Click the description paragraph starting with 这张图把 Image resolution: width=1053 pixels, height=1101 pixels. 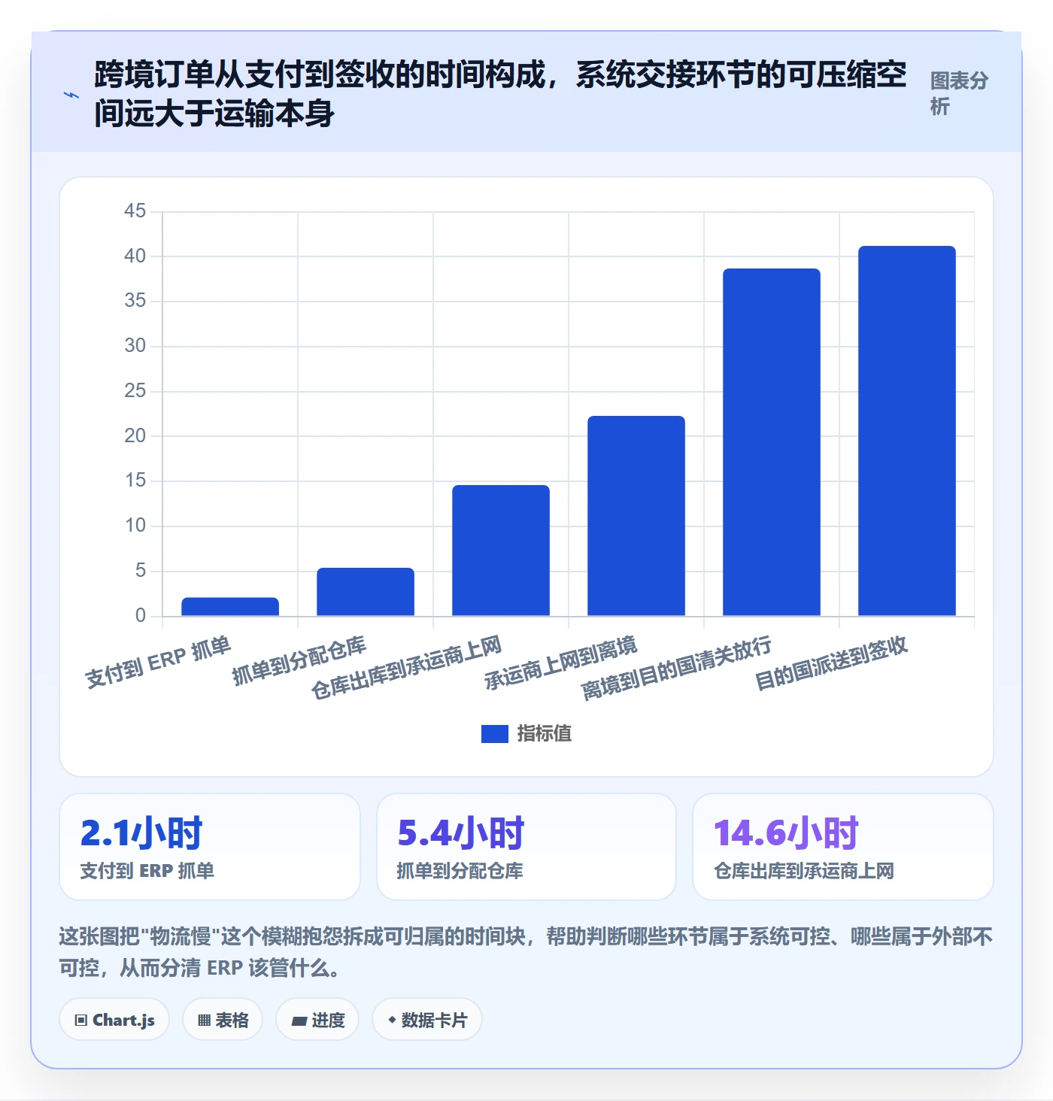(526, 952)
